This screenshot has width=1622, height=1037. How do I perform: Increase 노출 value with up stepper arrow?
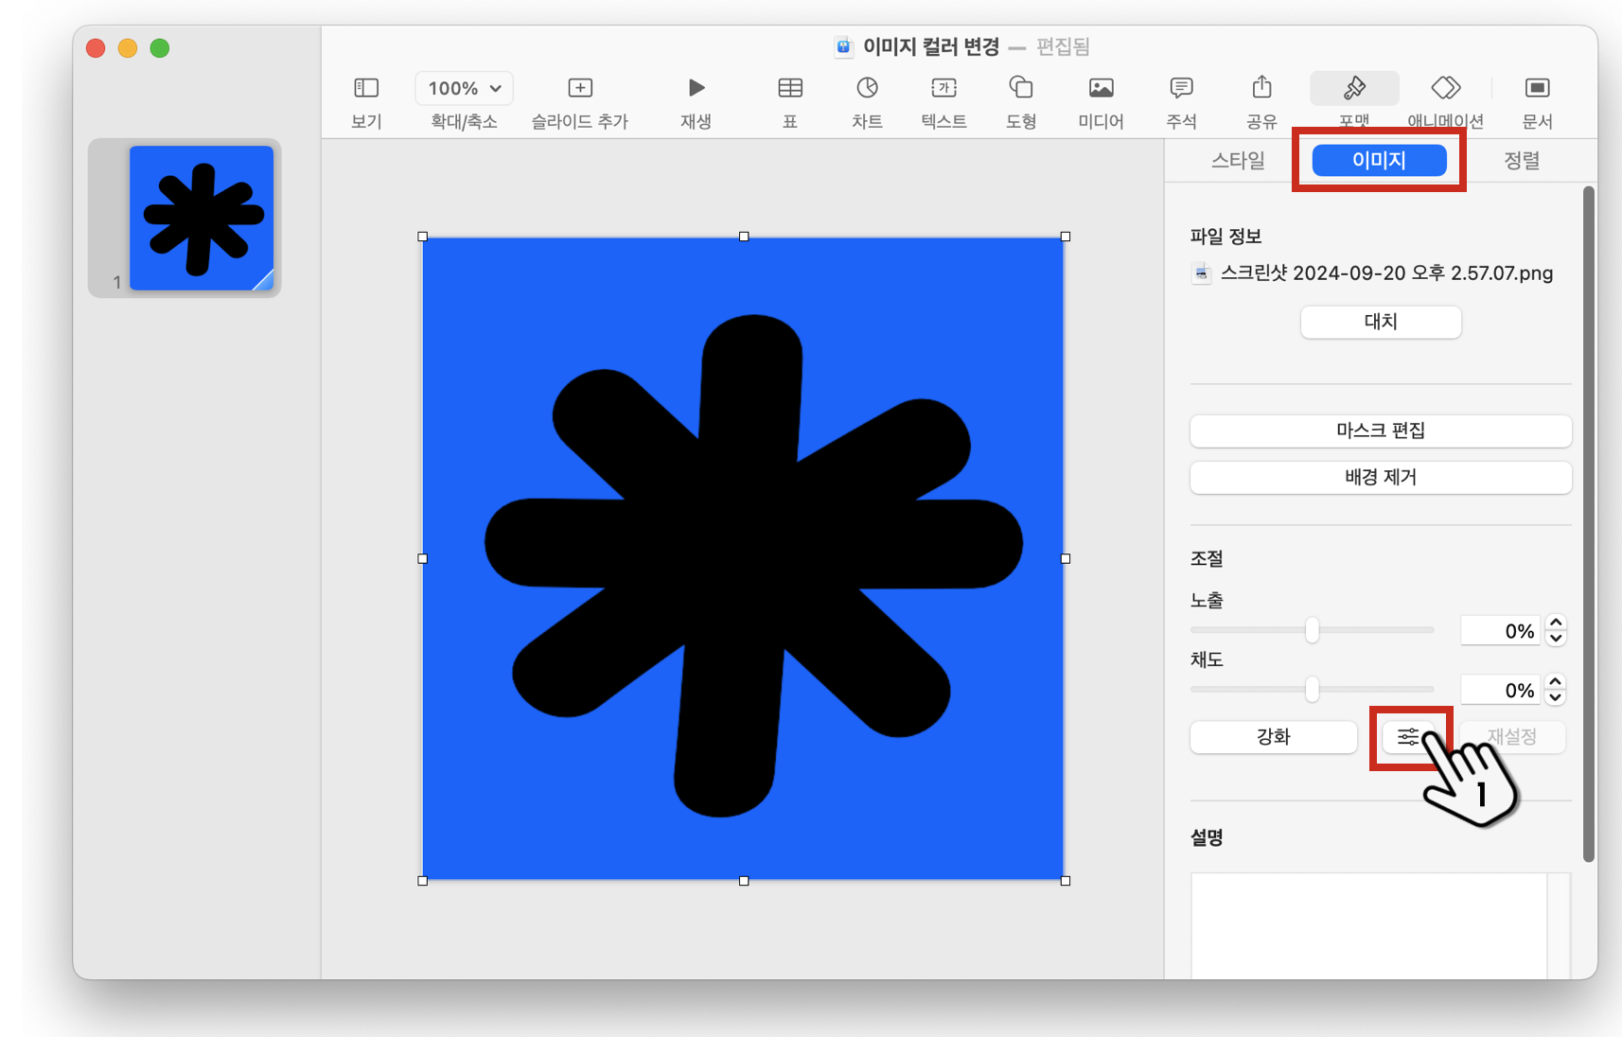(1556, 624)
